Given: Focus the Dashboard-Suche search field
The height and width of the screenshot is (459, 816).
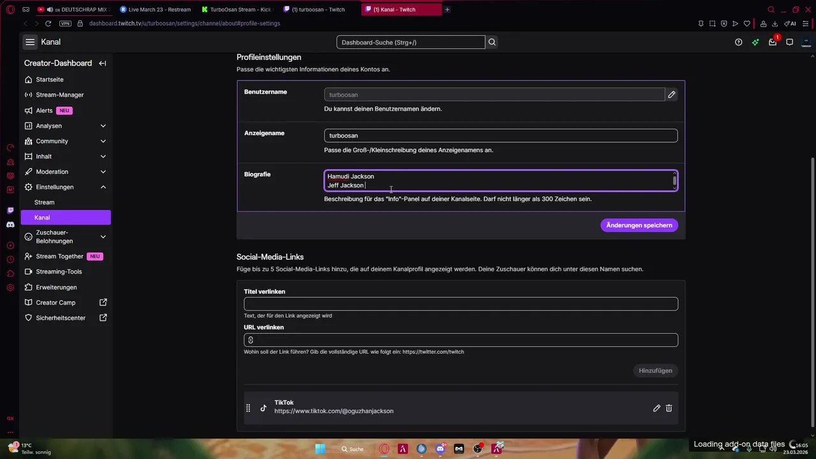Looking at the screenshot, I should [x=411, y=42].
